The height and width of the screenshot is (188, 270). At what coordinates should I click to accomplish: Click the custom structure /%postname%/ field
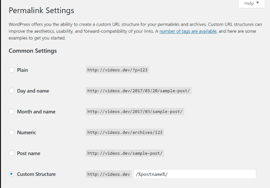(194, 174)
